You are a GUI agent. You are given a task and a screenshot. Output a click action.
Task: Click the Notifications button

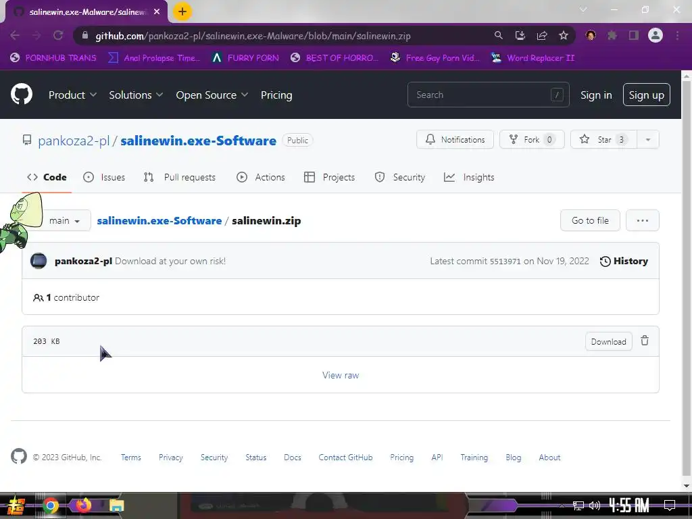pos(455,139)
